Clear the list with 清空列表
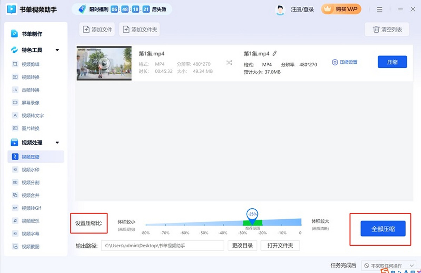The height and width of the screenshot is (273, 421). pyautogui.click(x=387, y=30)
